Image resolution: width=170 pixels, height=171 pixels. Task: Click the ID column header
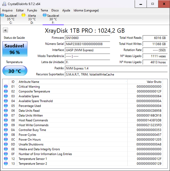pos(13,82)
